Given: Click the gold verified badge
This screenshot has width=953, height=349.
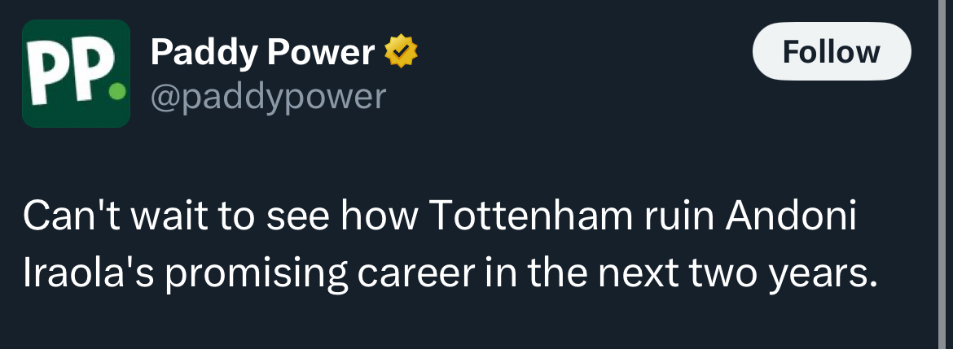Looking at the screenshot, I should (401, 52).
